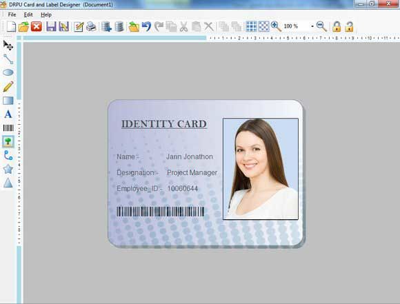Select the Line drawing tool
Image resolution: width=400 pixels, height=304 pixels.
pos(8,59)
